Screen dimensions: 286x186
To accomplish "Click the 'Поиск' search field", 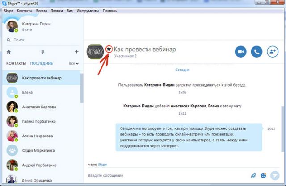I will coord(42,40).
